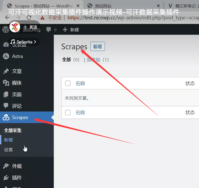The width and height of the screenshot is (199, 188).
Task: Open the 外观 appearance menu
Action: pyautogui.click(x=17, y=166)
